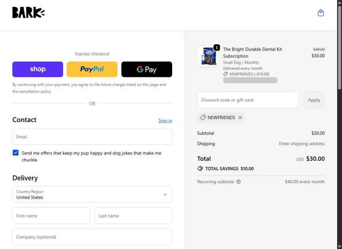Open the Country/Region dropdown
Image resolution: width=342 pixels, height=249 pixels.
pyautogui.click(x=92, y=194)
